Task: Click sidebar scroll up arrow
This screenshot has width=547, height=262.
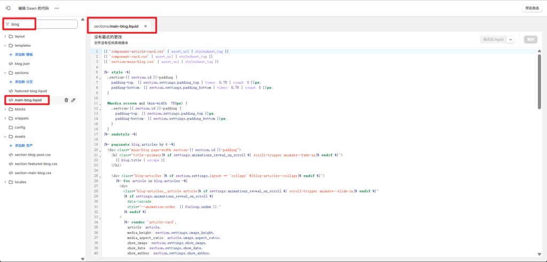Action: tap(83, 20)
